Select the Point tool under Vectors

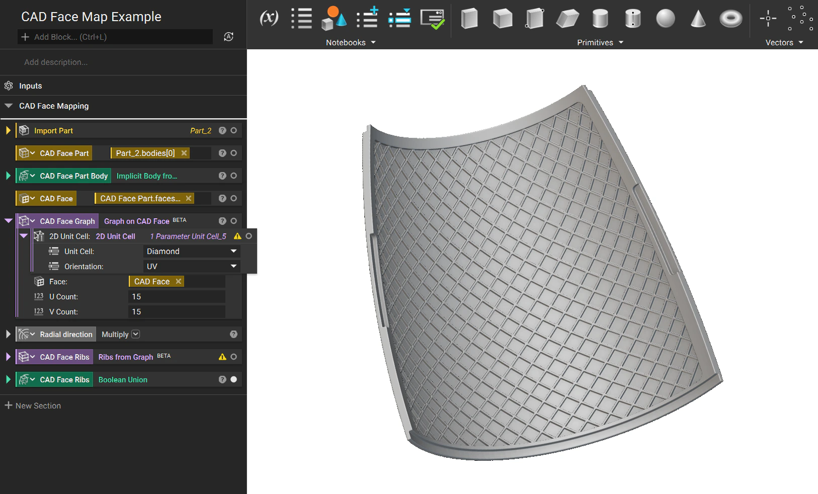point(768,18)
